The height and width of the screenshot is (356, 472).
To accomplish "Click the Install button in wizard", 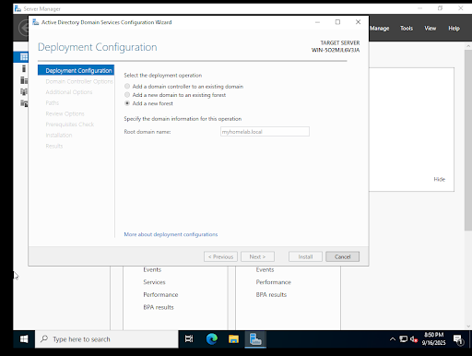I will click(x=305, y=256).
